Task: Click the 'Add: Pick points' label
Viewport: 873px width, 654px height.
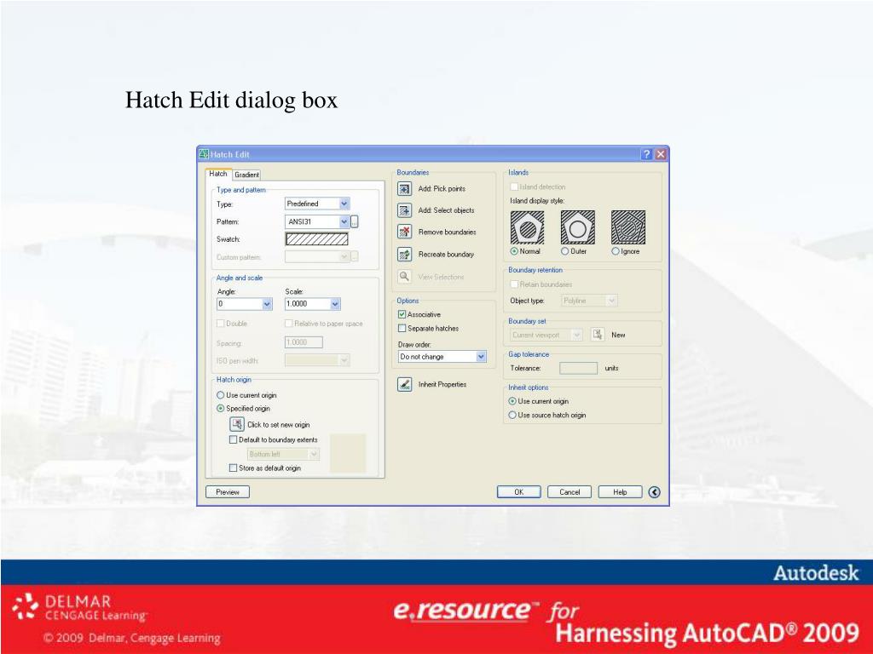Action: coord(442,189)
